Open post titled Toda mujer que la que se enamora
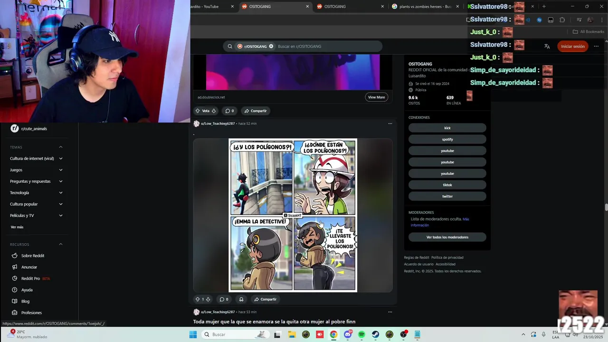608x342 pixels. coord(274,322)
